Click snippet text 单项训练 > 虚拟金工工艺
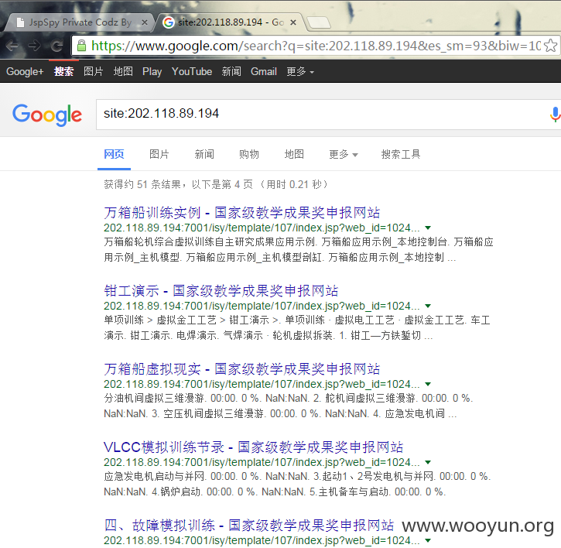The width and height of the screenshot is (561, 548). point(160,320)
